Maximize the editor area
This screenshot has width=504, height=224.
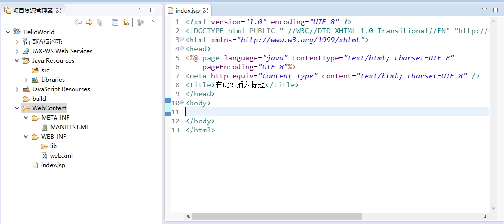pyautogui.click(x=495, y=9)
